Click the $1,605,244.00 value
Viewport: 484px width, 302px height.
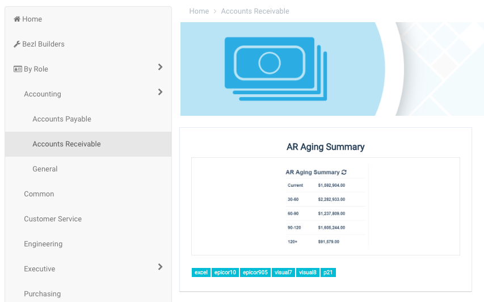point(331,228)
